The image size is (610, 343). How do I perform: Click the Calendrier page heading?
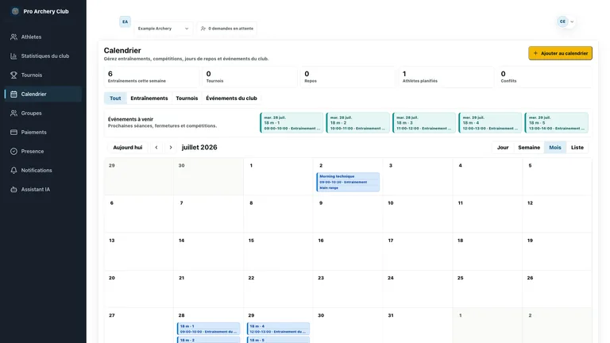click(x=122, y=51)
